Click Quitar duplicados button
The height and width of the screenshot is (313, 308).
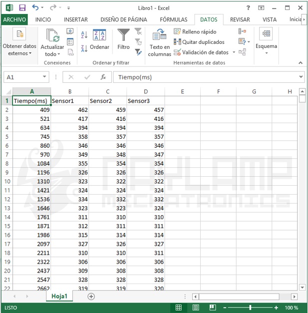pos(199,42)
